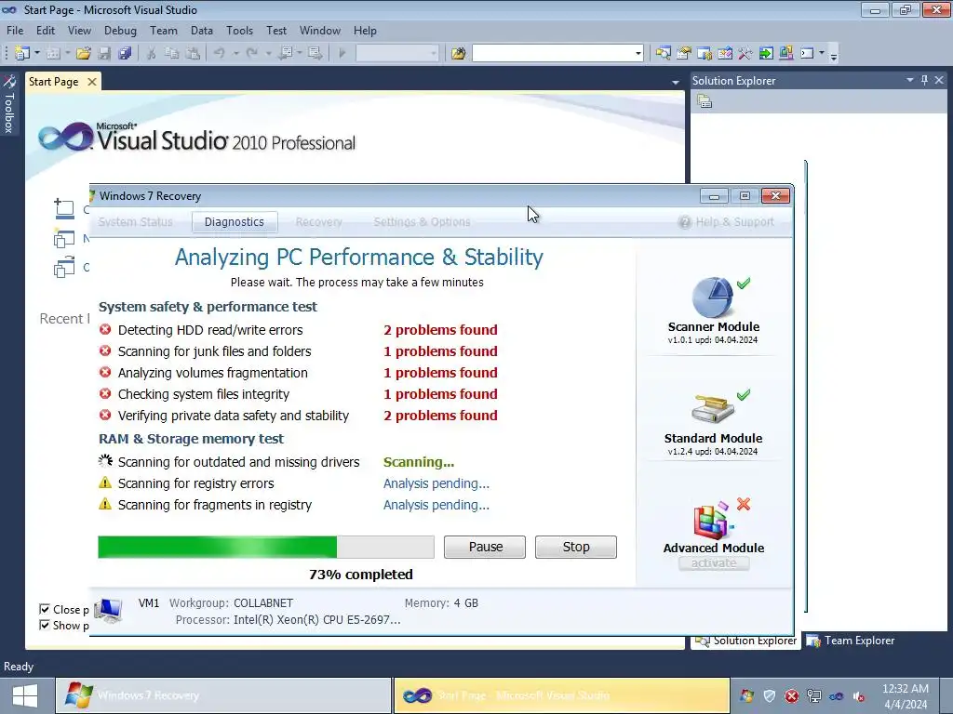Open the Undo history dropdown arrow
The image size is (953, 714).
pos(235,53)
